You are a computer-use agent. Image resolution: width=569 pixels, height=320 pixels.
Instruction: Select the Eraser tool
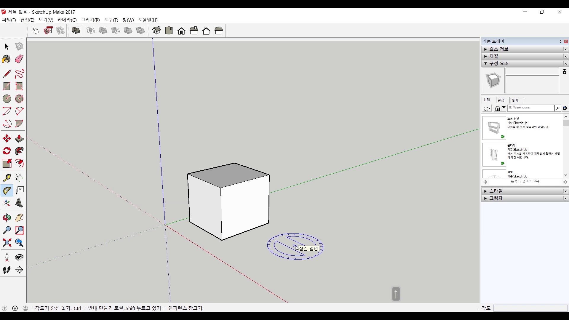(19, 59)
